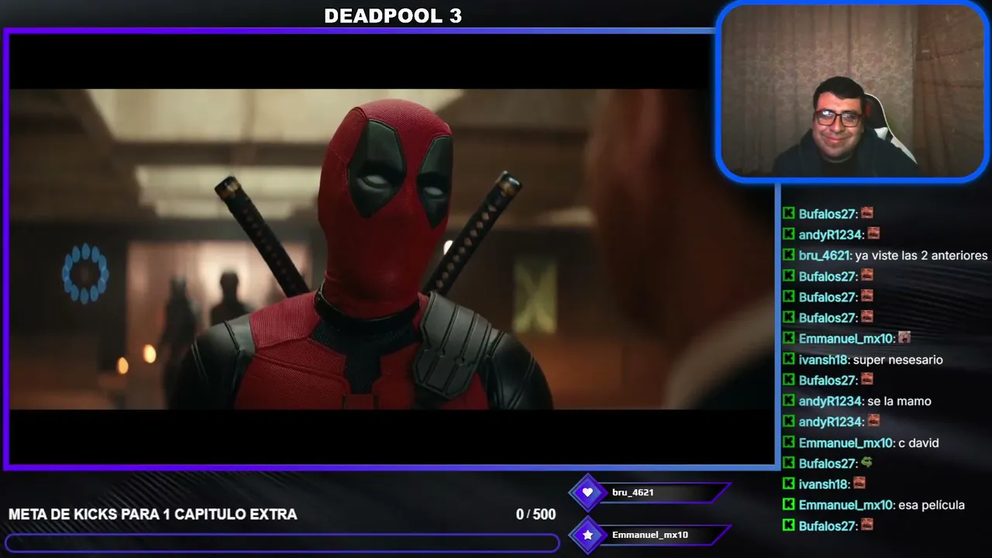The height and width of the screenshot is (558, 992).
Task: Click the emote in ivansh18's emote-only message
Action: click(x=859, y=484)
